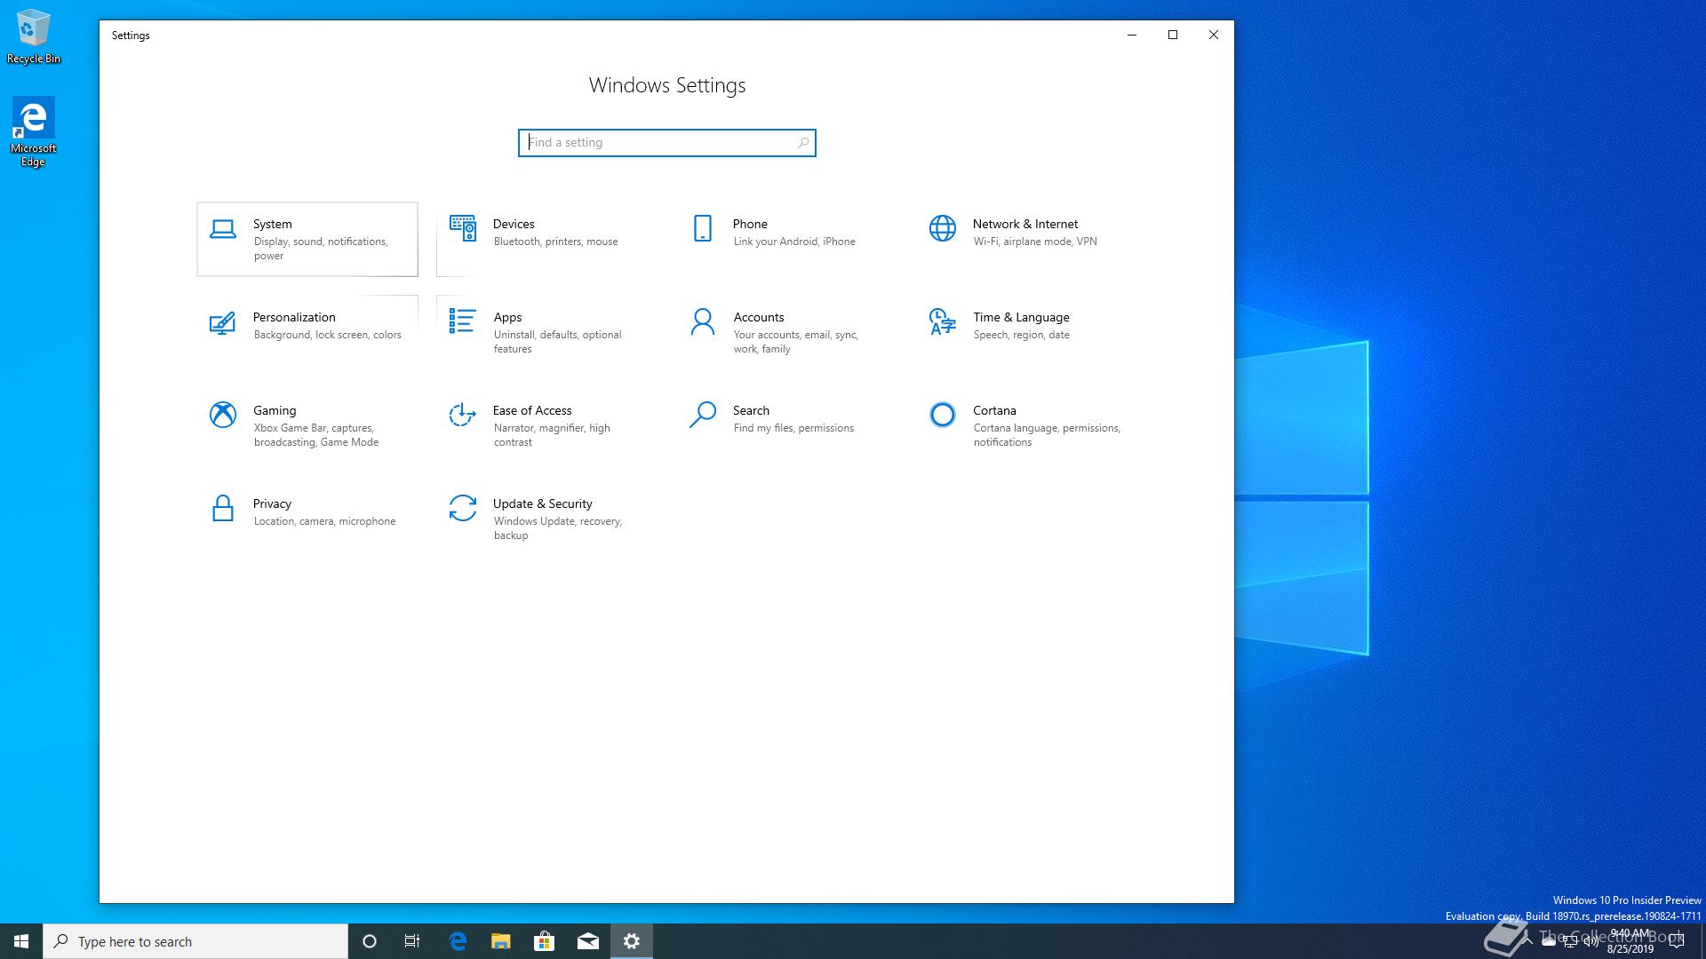
Task: Click "Background, lock screen, colors" text
Action: tap(328, 335)
